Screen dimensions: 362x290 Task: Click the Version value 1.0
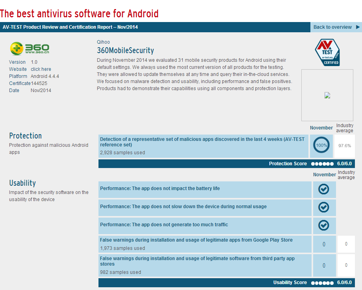click(x=34, y=62)
